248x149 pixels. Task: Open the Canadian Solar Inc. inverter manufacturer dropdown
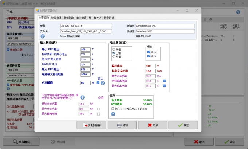(20, 75)
